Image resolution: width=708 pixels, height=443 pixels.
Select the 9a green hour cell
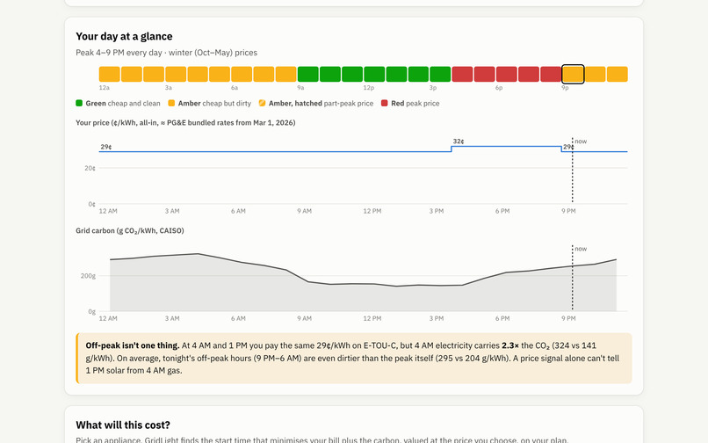(x=308, y=74)
